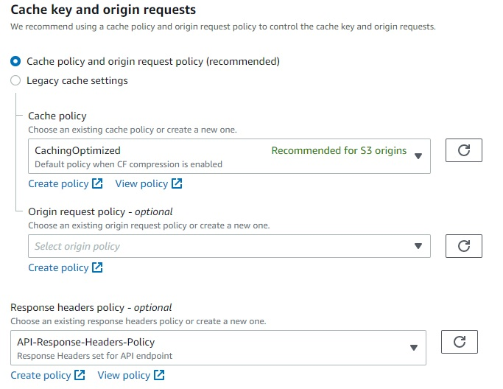Viewport: 503px width, 389px height.
Task: Open View policy under Response headers policy
Action: (124, 375)
